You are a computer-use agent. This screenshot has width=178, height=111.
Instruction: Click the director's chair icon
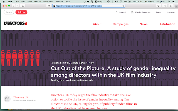click(132, 12)
